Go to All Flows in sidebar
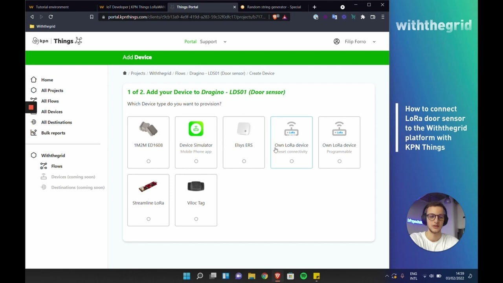The image size is (503, 283). coord(50,101)
